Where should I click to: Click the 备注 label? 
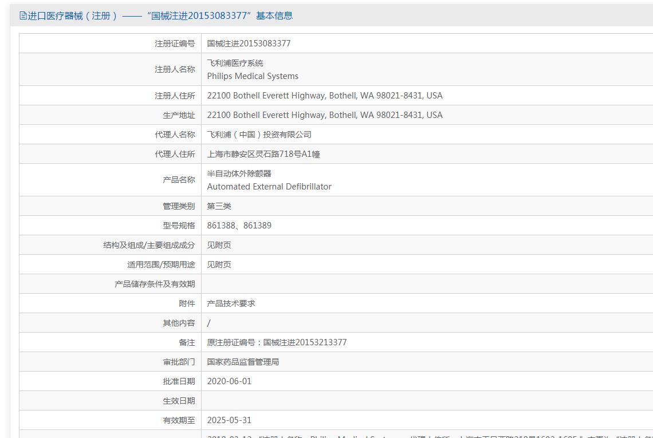click(187, 342)
